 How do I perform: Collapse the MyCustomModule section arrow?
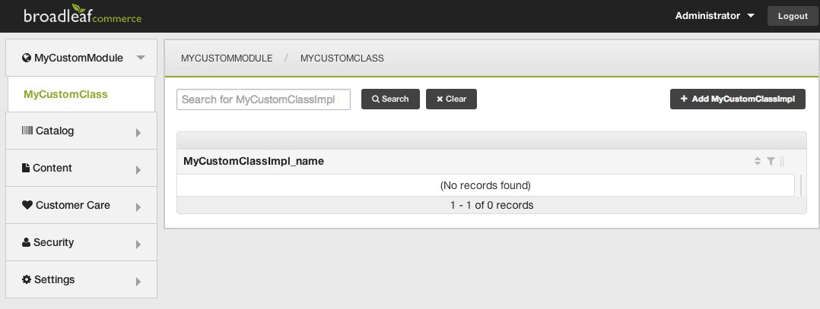click(140, 58)
